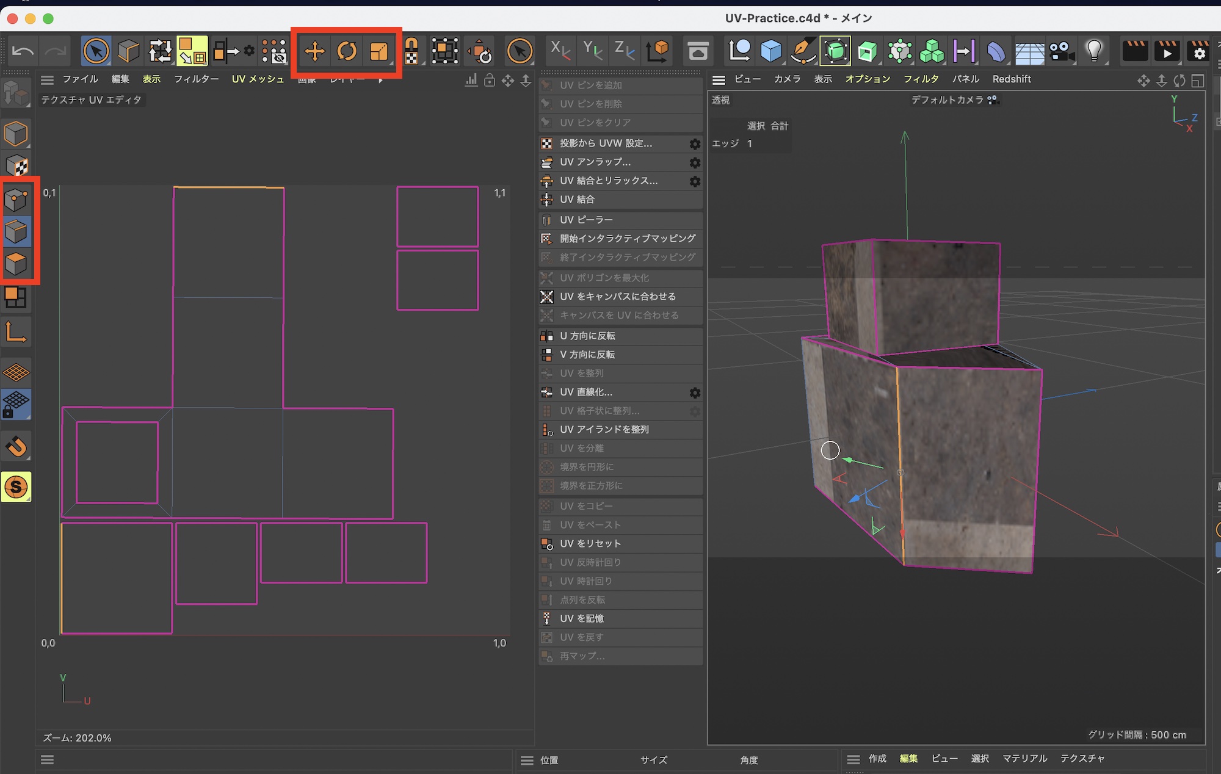Switch to Polygons mode in left sidebar
Viewport: 1221px width, 774px height.
[16, 264]
